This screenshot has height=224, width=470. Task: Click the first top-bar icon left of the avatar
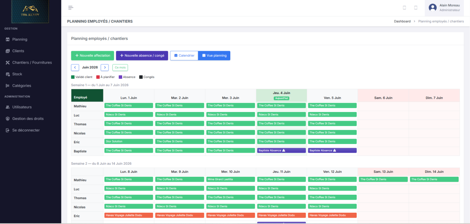coord(405,7)
